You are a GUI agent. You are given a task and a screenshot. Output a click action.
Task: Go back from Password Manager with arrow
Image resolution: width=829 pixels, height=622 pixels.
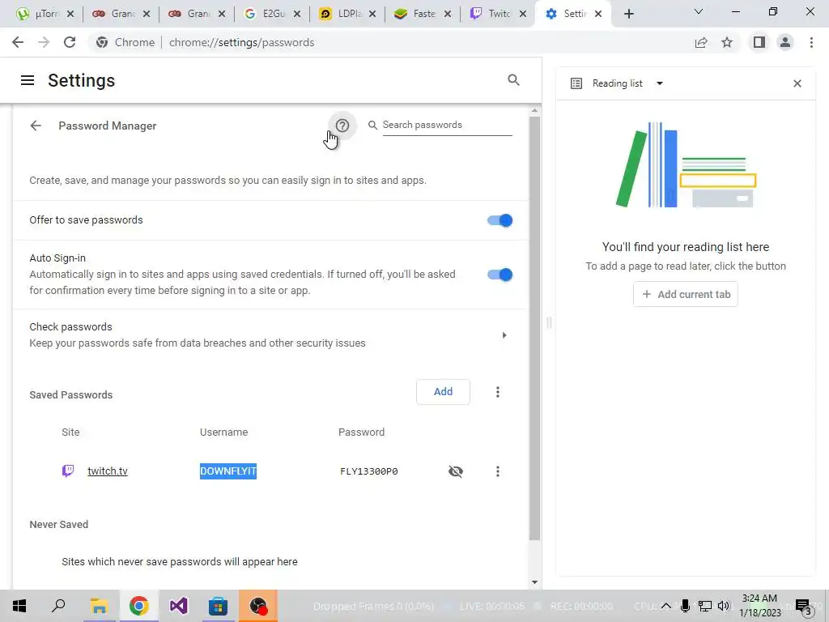tap(36, 126)
